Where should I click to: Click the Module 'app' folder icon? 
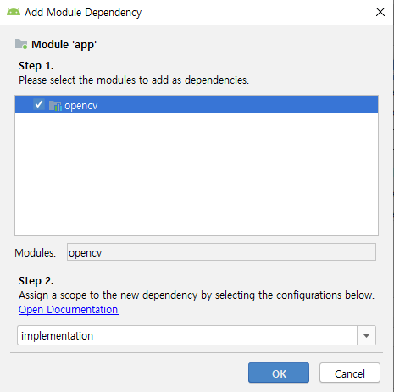(21, 44)
